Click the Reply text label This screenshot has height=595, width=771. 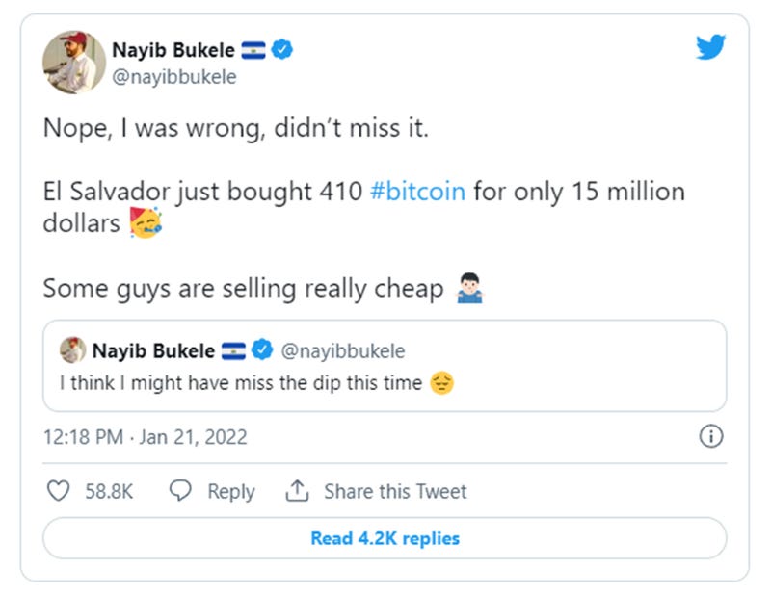click(x=231, y=491)
